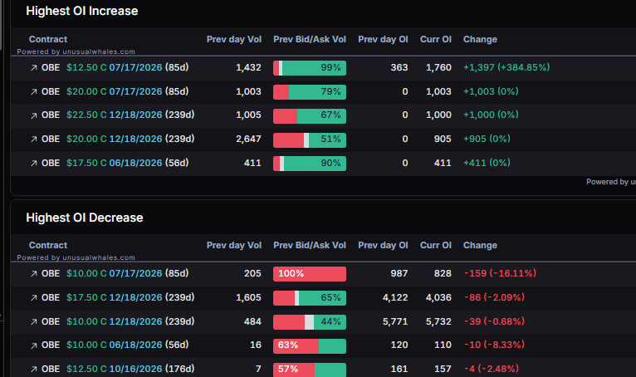Open arrow icon for OBE $20.00 C 12/18/2026 row

[34, 140]
